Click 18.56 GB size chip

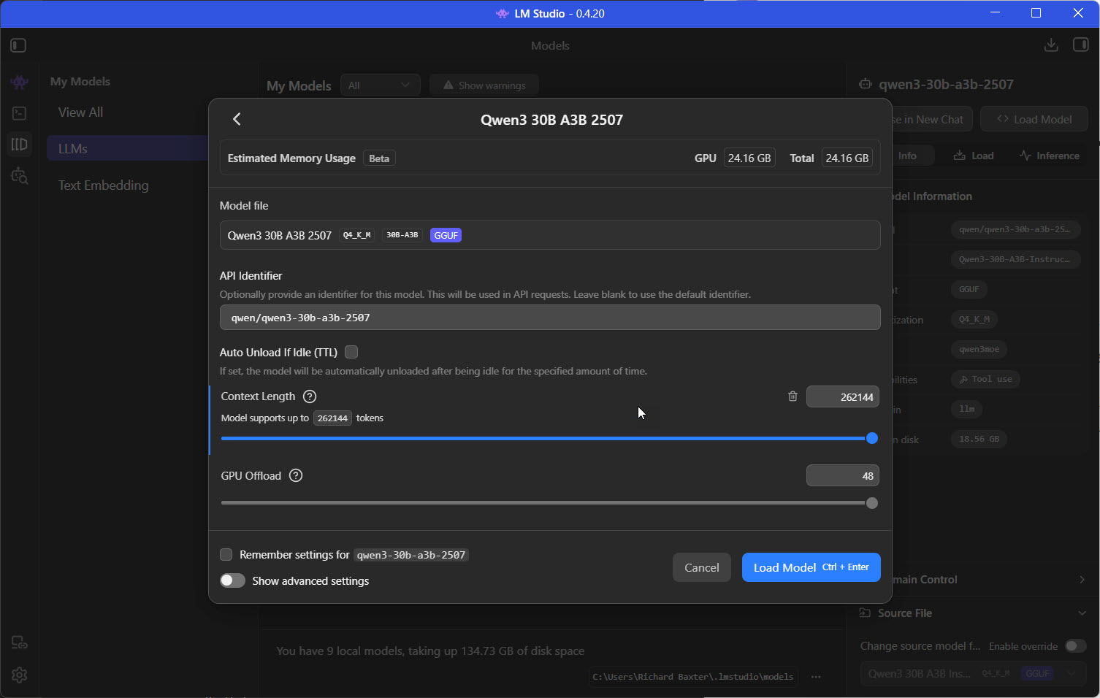tap(979, 439)
